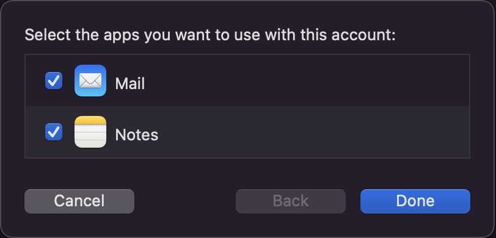Confirm app selection with Done
Image resolution: width=496 pixels, height=238 pixels.
click(x=415, y=201)
